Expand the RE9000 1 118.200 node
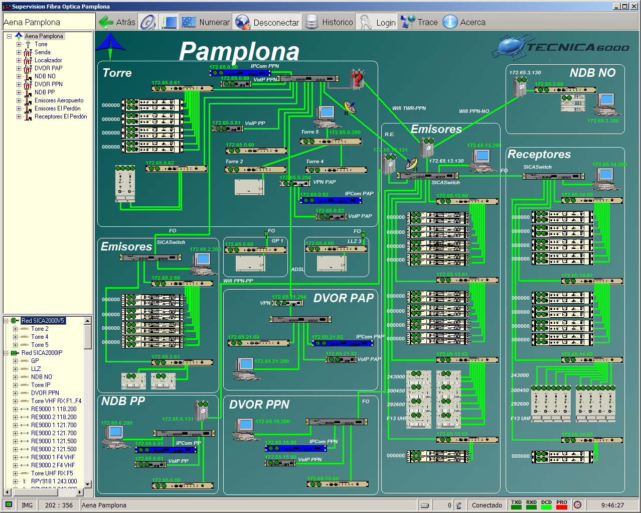Image resolution: width=641 pixels, height=513 pixels. pos(15,409)
